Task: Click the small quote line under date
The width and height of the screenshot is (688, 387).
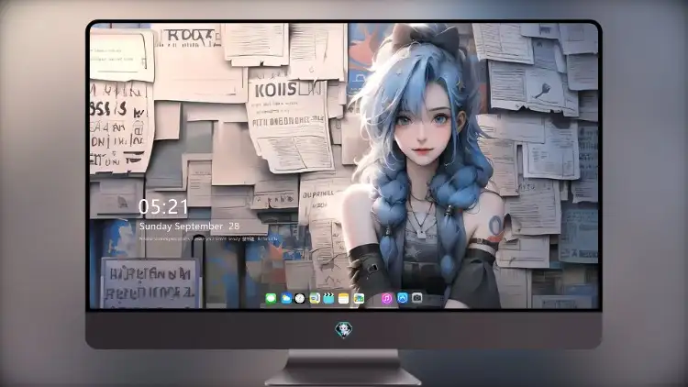Action: click(208, 239)
